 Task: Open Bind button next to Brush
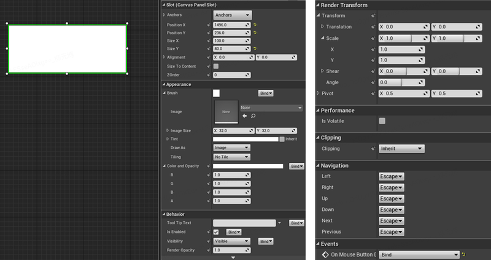pos(266,93)
